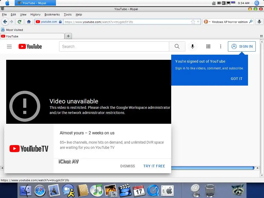Screen dimensions: 264x198
Task: Open the Trash in the dock
Action: tap(210, 191)
